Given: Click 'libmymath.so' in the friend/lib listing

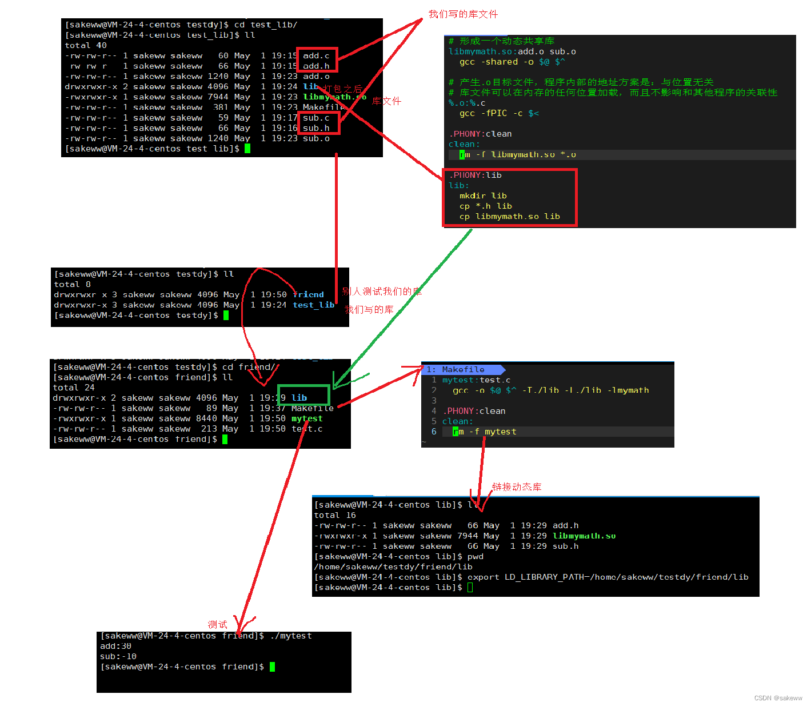Looking at the screenshot, I should click(584, 536).
